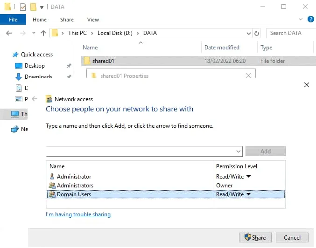Open Administrator Read/Write permission dropdown

pos(248,177)
